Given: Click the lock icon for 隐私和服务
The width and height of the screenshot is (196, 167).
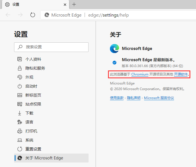Looking at the screenshot, I should coord(20,68).
